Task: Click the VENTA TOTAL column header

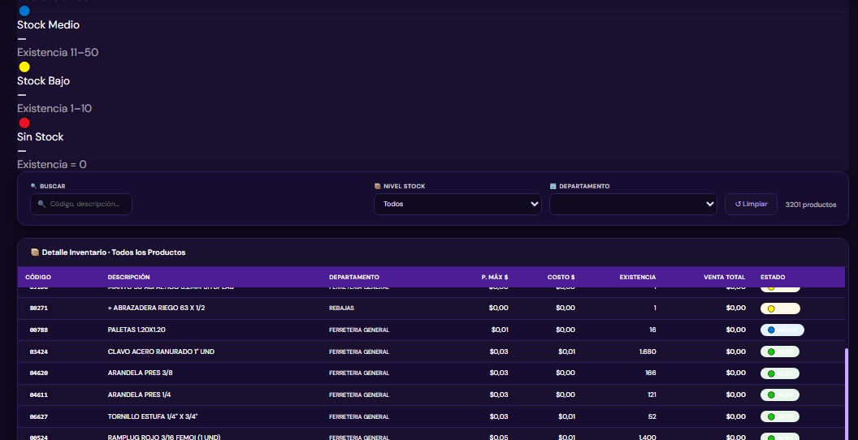Action: click(725, 277)
